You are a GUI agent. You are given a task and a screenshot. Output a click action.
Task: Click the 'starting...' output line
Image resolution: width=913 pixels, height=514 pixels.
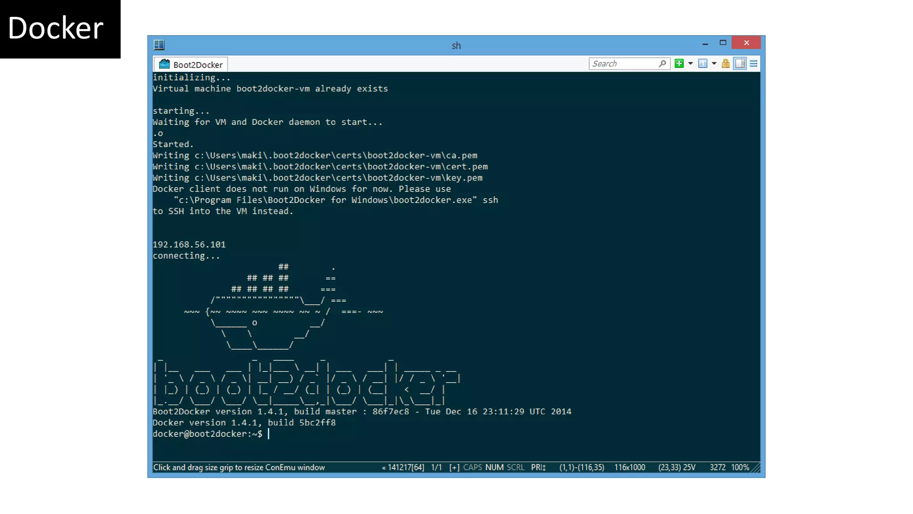(181, 111)
